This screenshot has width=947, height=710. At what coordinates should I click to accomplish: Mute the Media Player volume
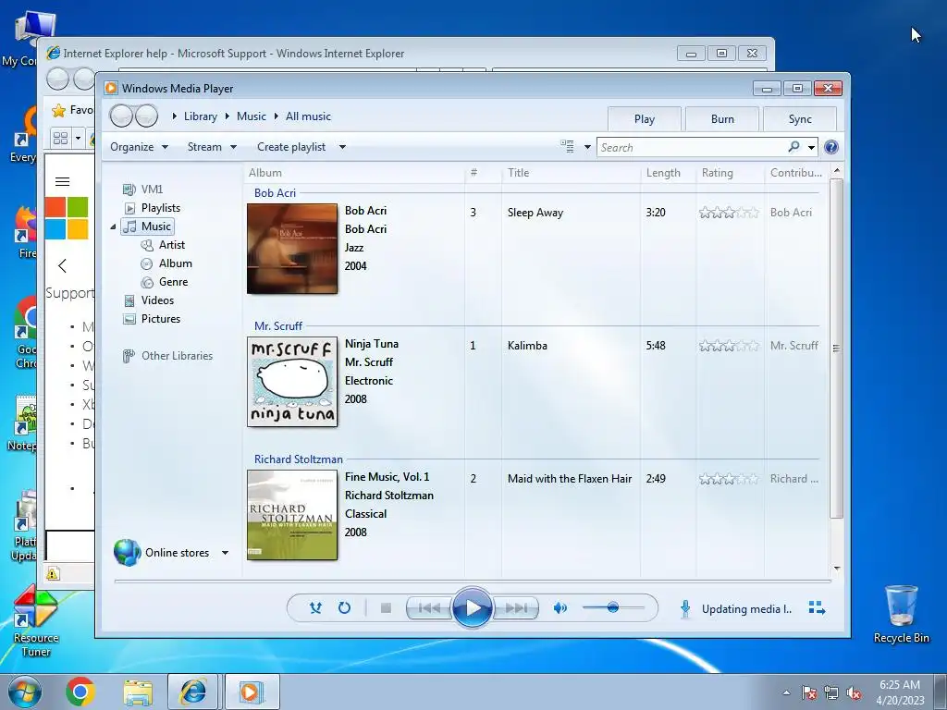(560, 608)
